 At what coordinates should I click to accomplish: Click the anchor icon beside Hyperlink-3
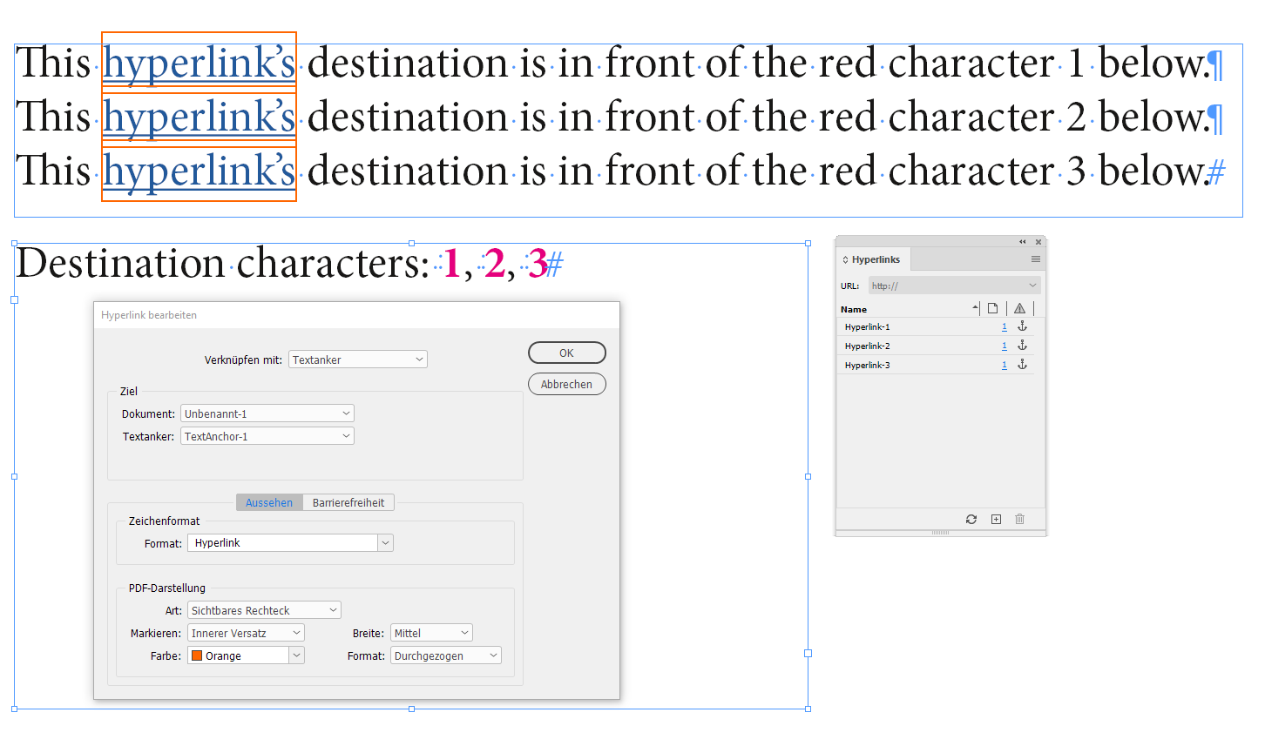[1023, 364]
